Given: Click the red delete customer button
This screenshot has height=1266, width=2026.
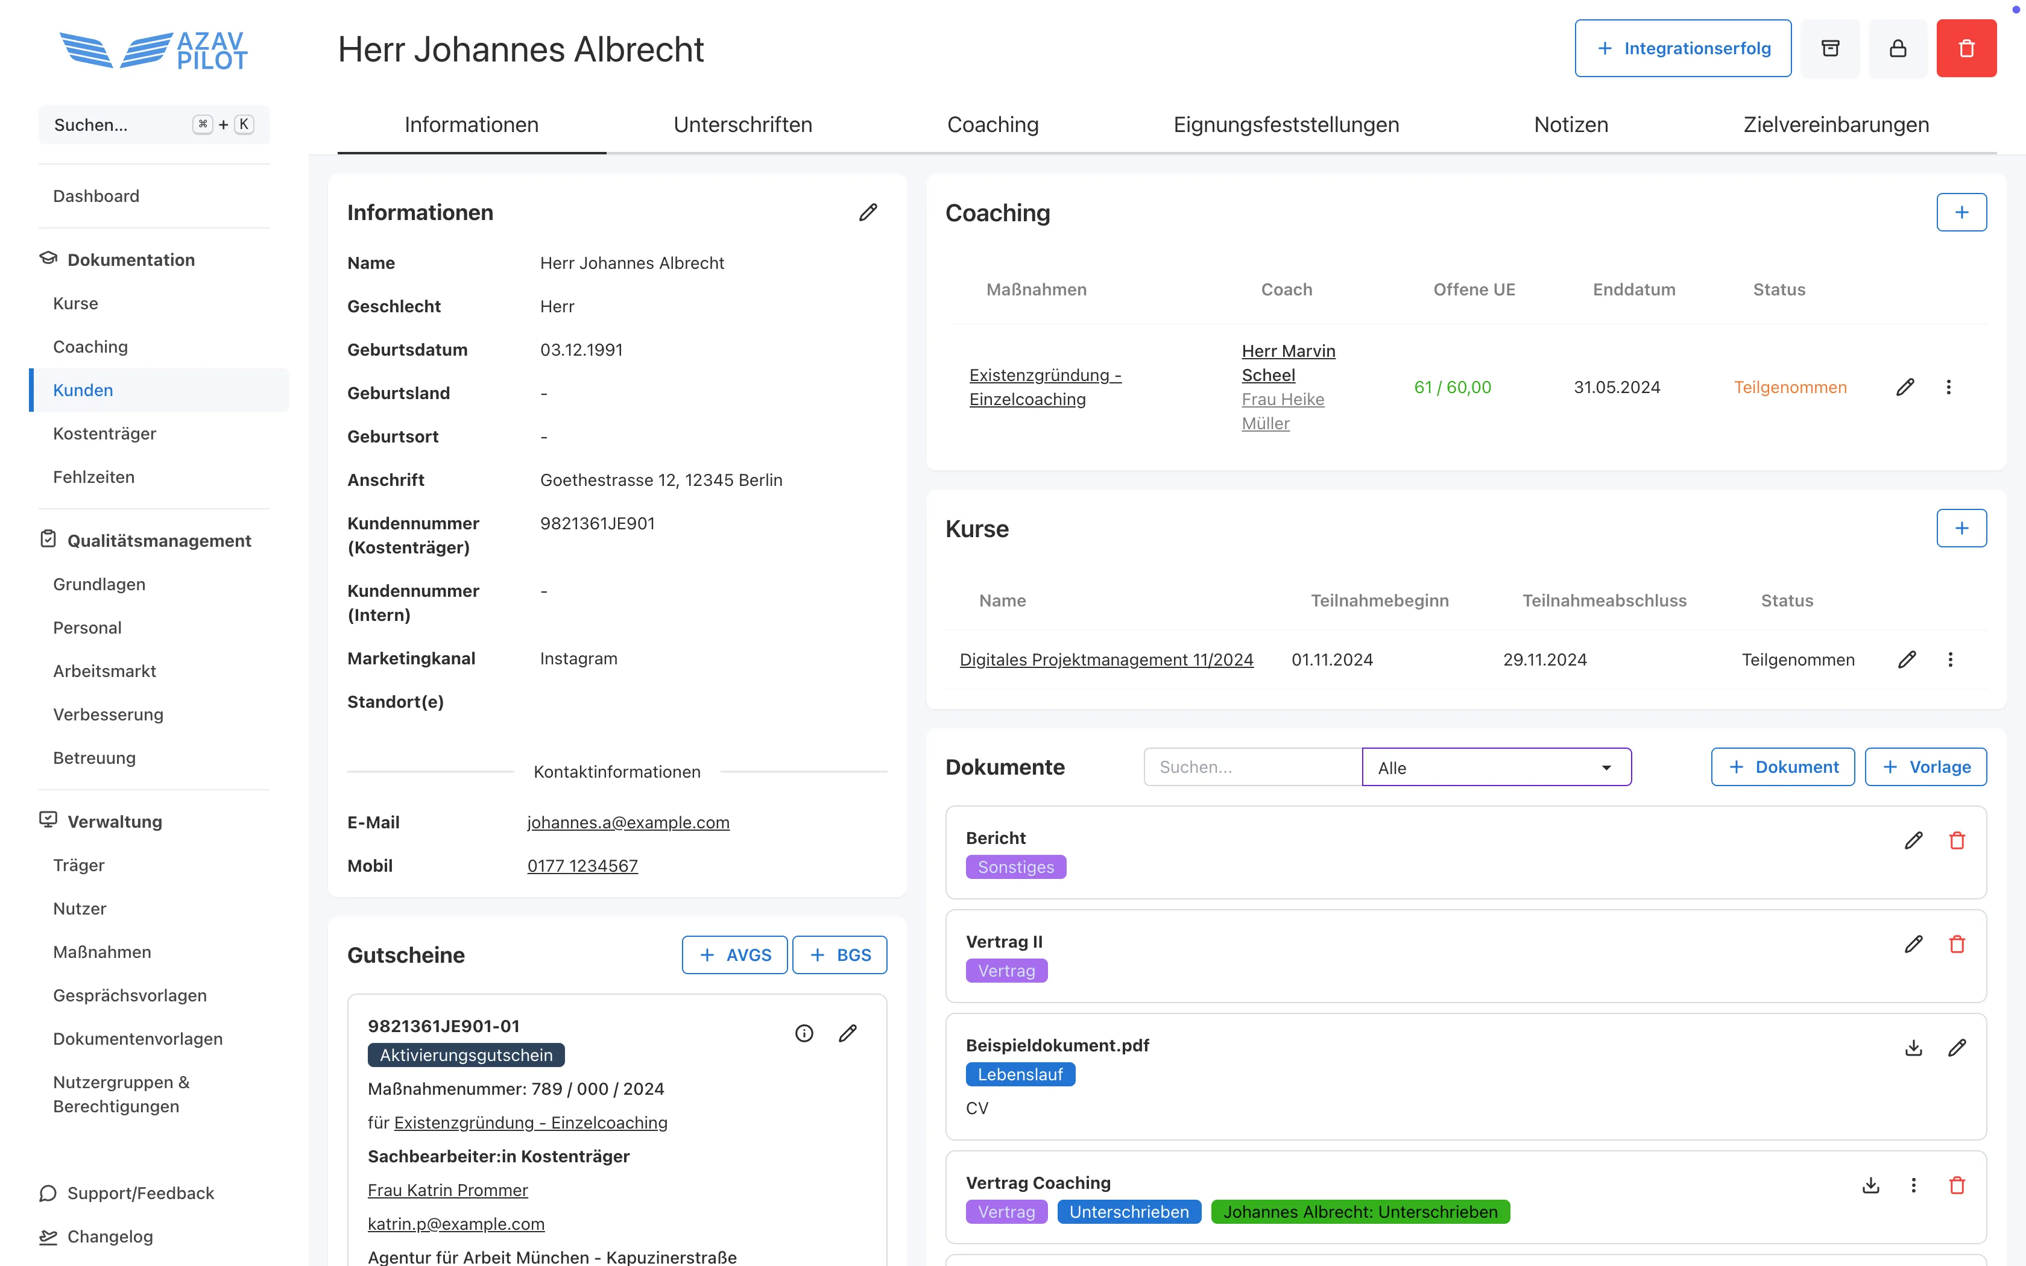Looking at the screenshot, I should click(1966, 49).
